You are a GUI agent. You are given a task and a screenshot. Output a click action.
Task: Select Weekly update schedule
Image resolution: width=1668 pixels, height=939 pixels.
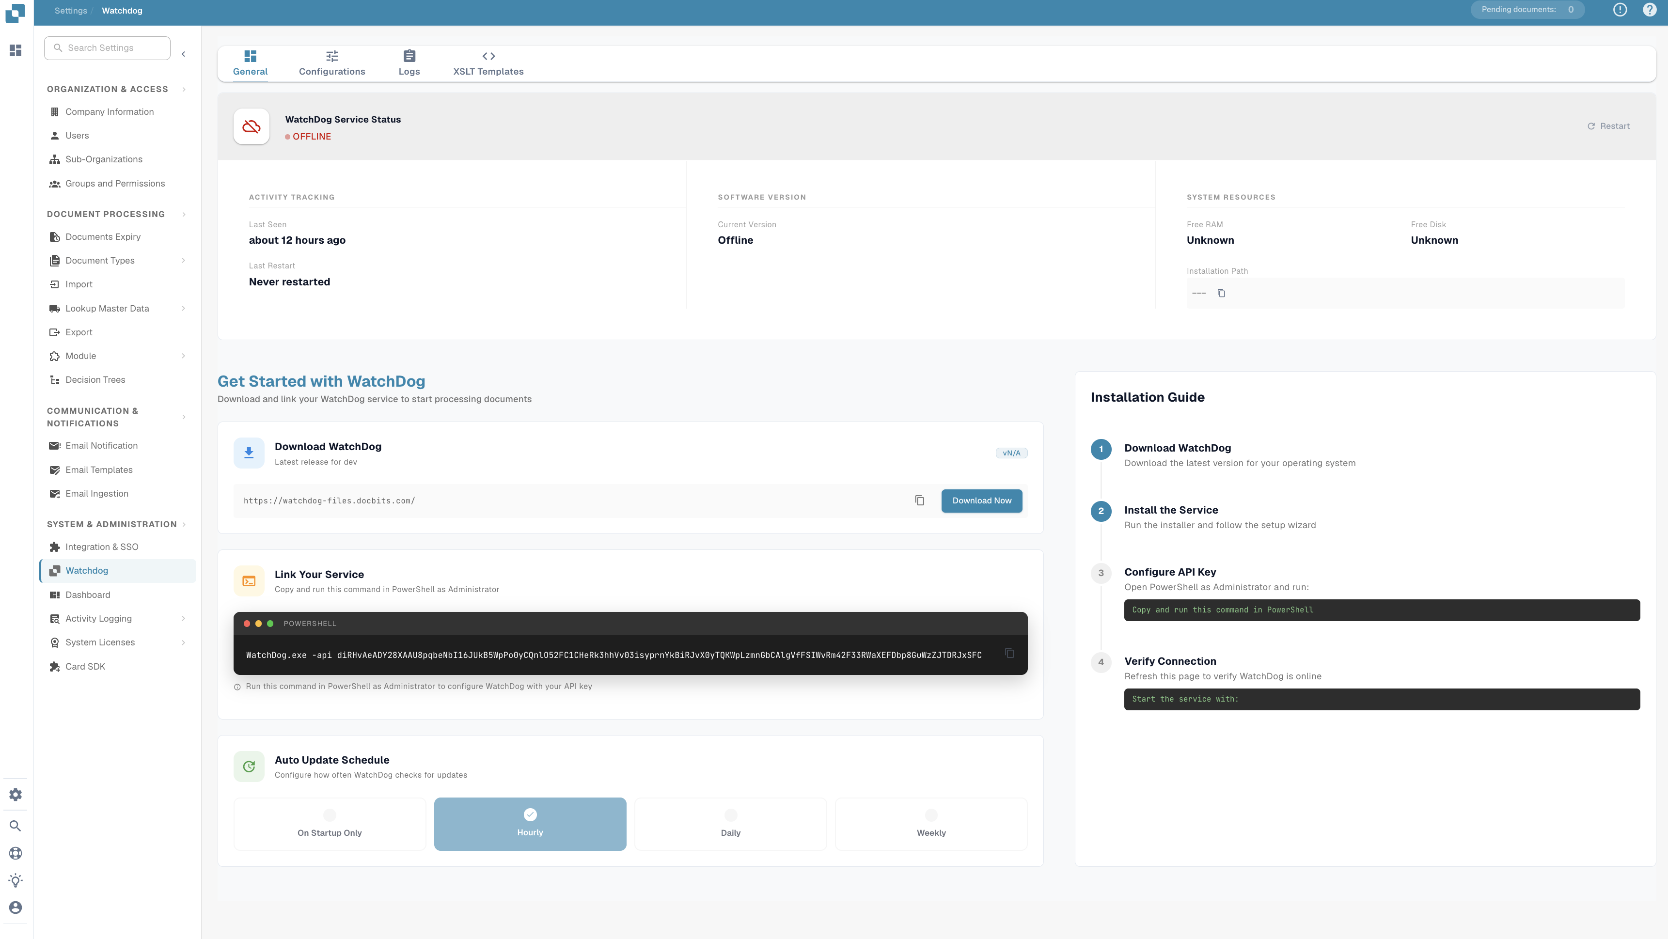click(931, 824)
